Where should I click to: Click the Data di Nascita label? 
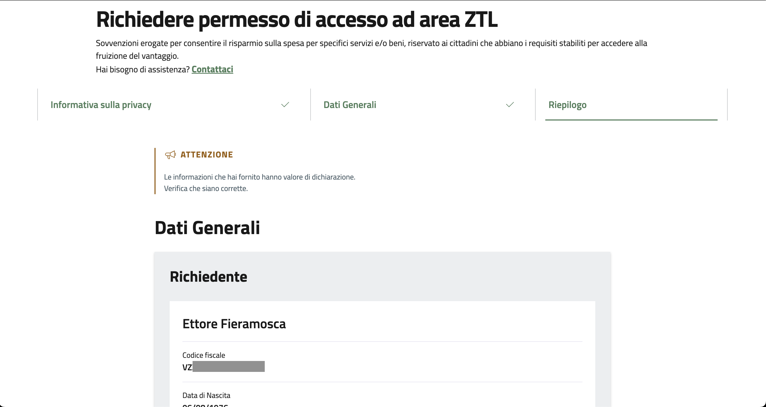coord(206,395)
